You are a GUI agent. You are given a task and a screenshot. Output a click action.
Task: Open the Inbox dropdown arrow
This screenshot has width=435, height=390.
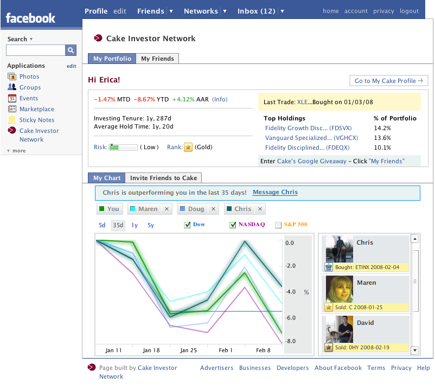pyautogui.click(x=282, y=11)
